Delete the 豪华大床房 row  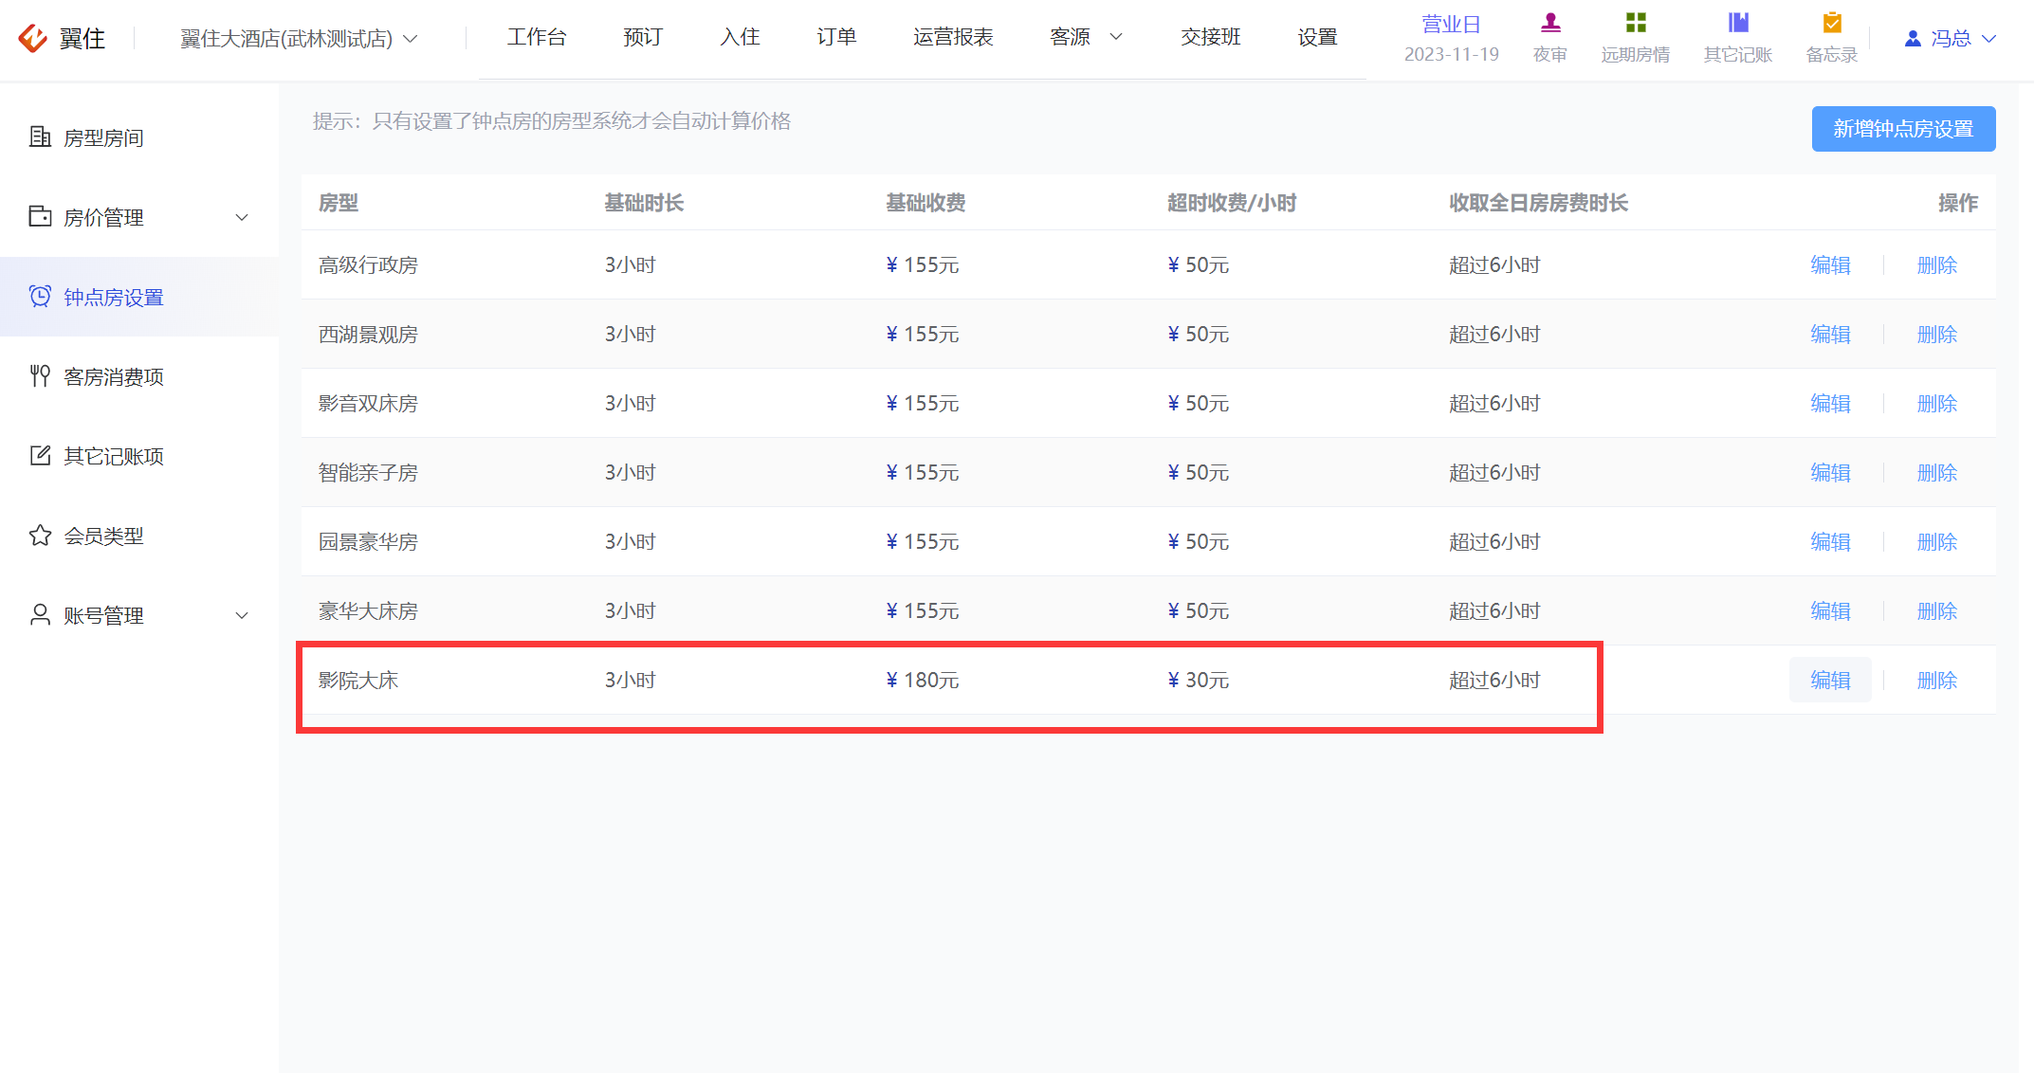pyautogui.click(x=1936, y=611)
